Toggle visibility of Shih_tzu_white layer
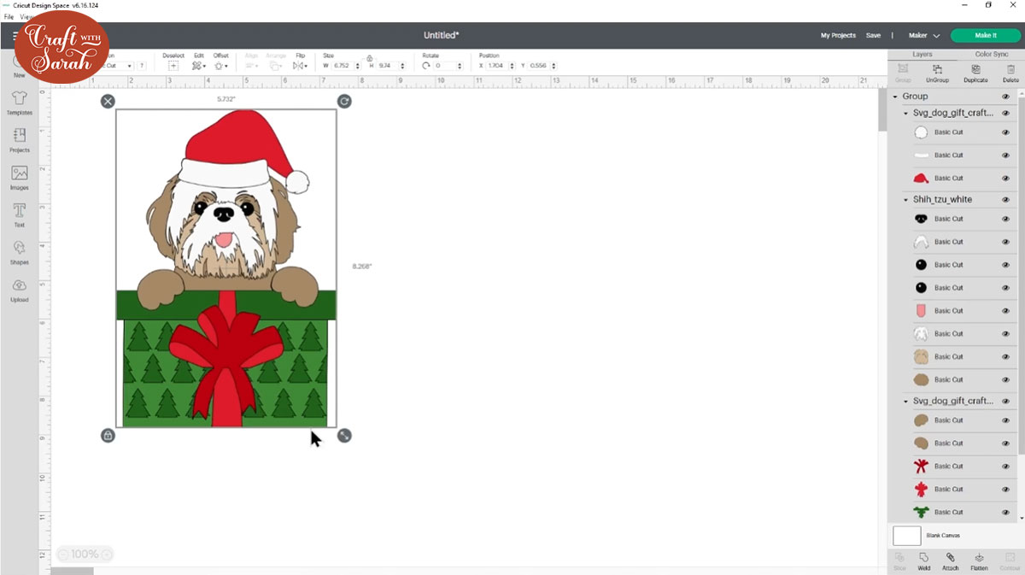This screenshot has height=575, width=1025. 1005,199
